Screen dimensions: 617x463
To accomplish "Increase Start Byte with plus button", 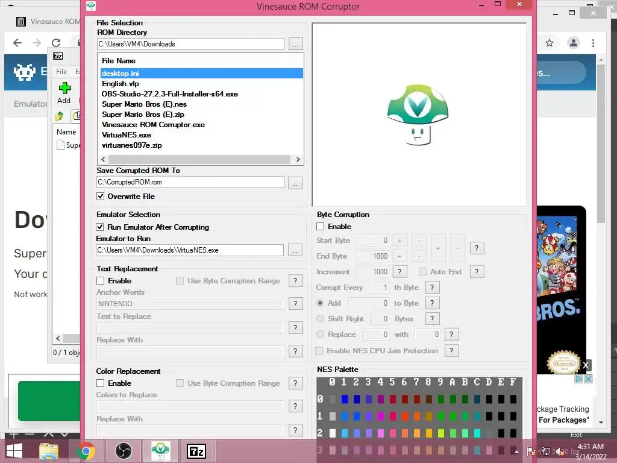I will pos(399,241).
